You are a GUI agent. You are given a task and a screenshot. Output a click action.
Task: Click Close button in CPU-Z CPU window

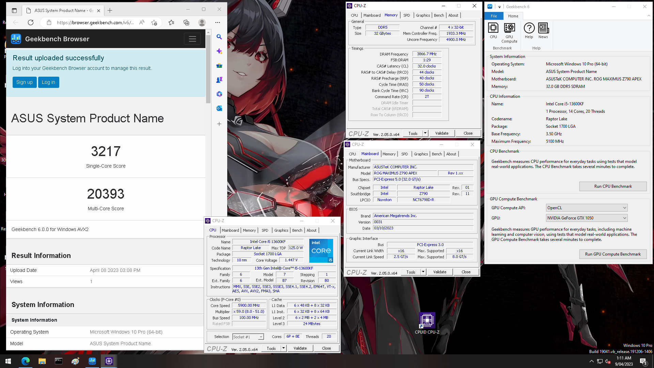click(326, 348)
